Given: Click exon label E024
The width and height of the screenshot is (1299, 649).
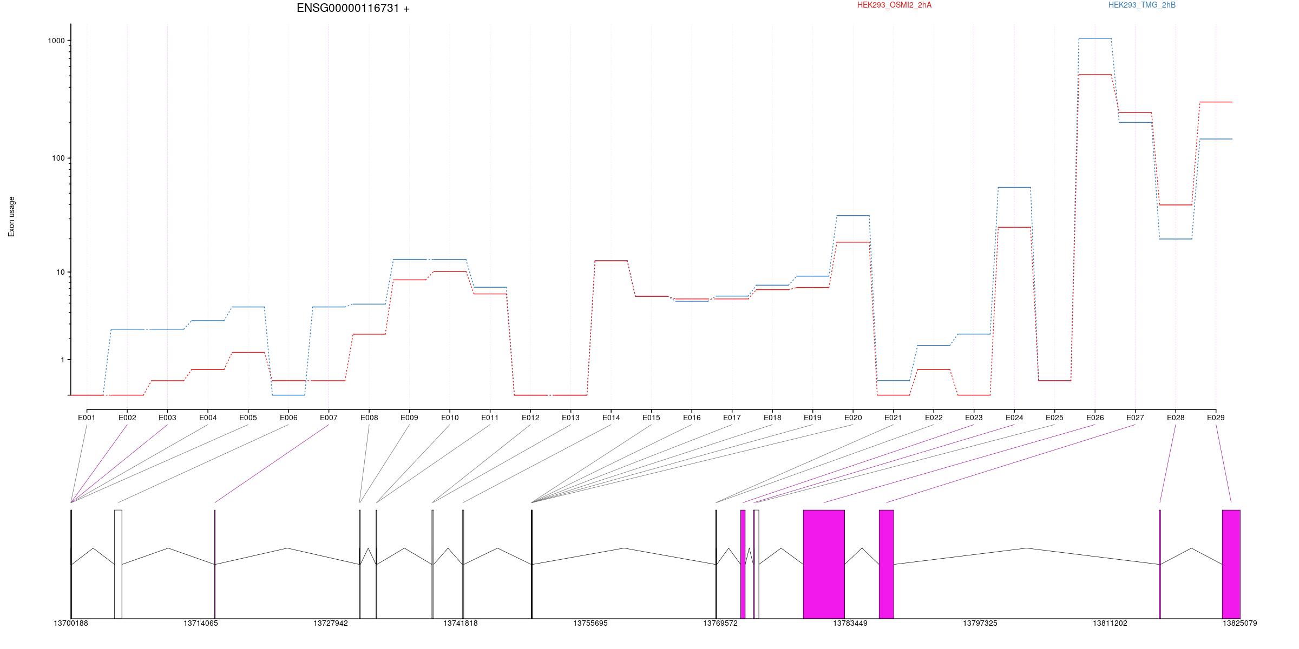Looking at the screenshot, I should (x=1014, y=418).
